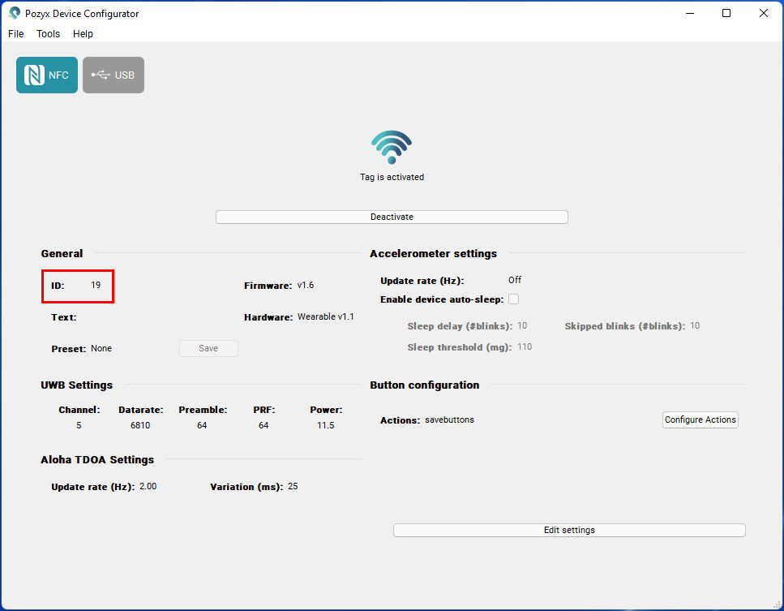784x611 pixels.
Task: Click the ID value 19
Action: click(x=96, y=286)
